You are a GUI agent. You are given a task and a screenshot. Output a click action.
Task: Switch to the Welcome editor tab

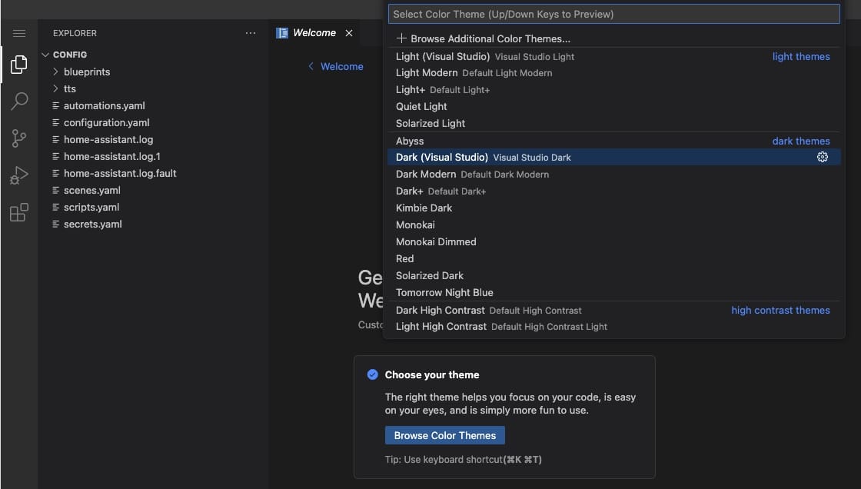pos(314,33)
